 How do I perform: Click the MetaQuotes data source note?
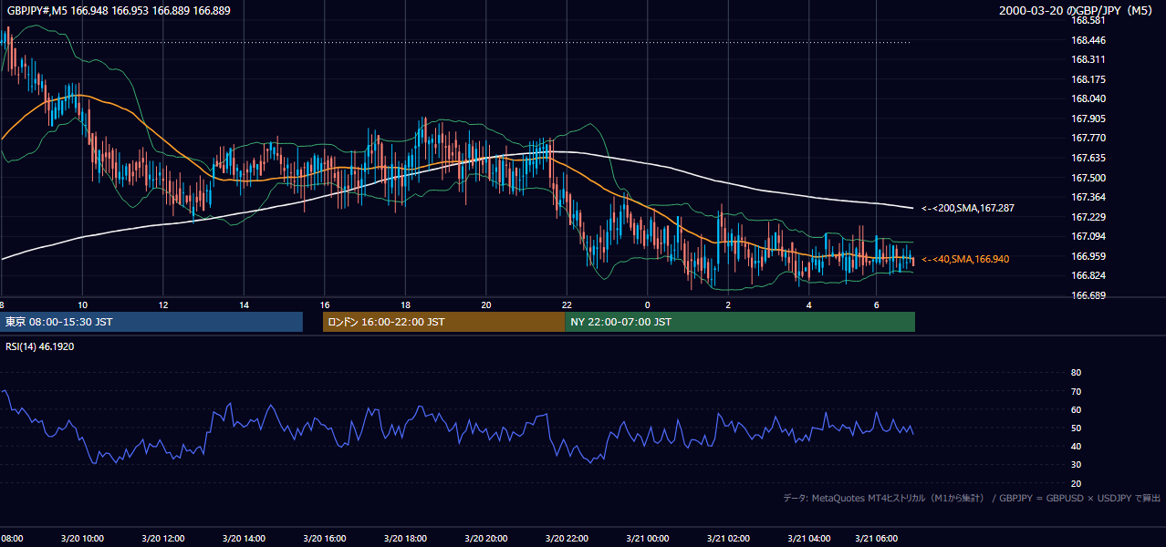tap(972, 498)
